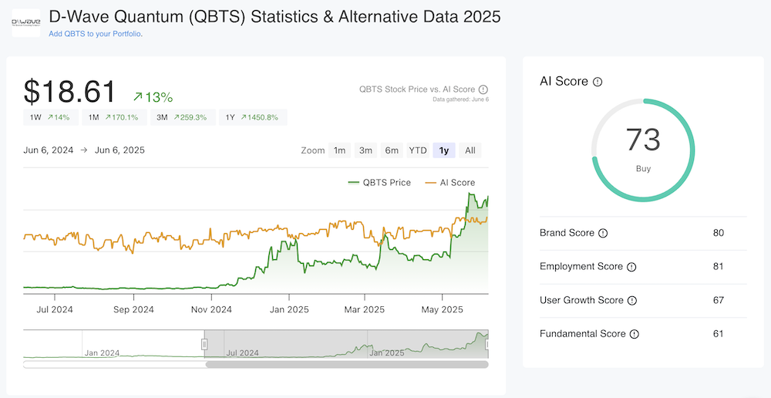This screenshot has height=398, width=771.
Task: Click the Sep 2024 axis label
Action: point(133,309)
